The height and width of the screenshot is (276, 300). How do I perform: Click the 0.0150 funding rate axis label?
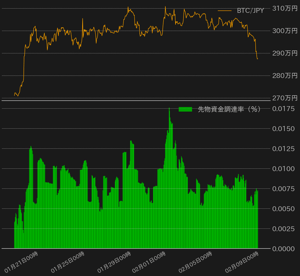[x=283, y=129]
